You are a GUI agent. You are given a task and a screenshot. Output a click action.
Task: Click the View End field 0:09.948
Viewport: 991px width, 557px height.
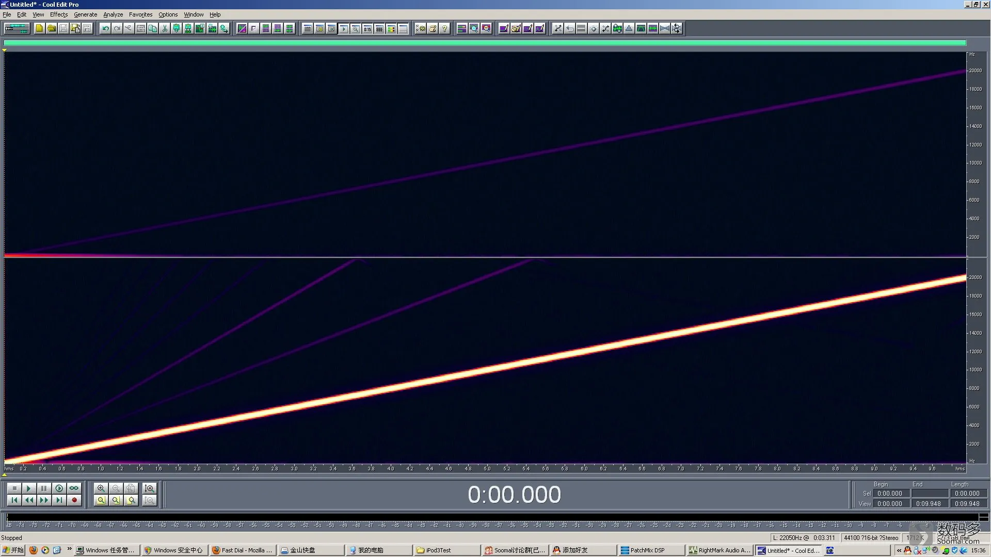coord(930,504)
